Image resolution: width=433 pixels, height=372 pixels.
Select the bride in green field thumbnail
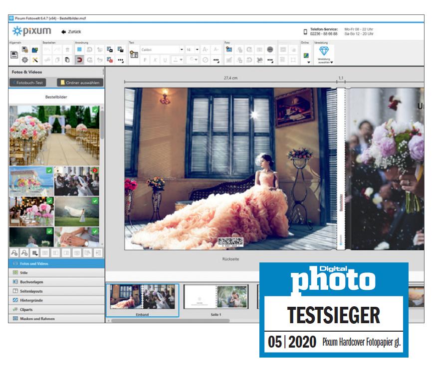(x=77, y=212)
